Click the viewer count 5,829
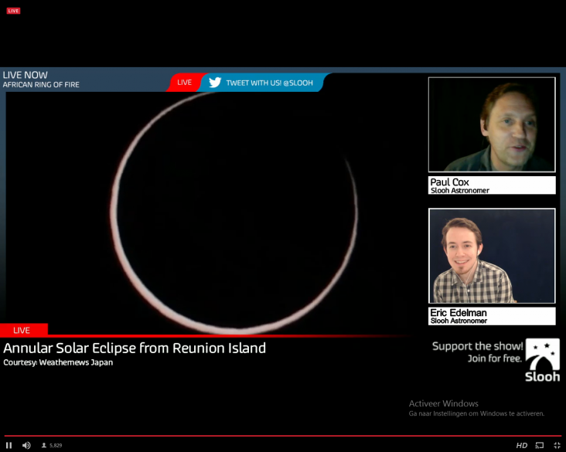The image size is (566, 452). click(x=52, y=446)
